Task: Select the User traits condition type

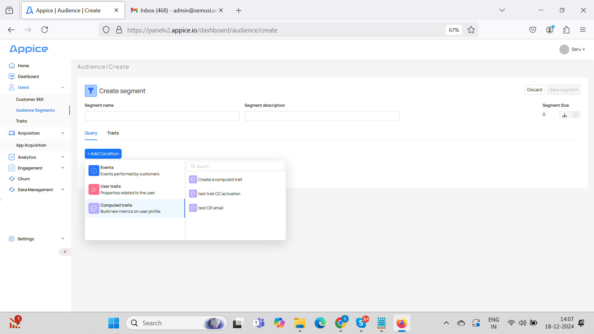Action: (135, 190)
